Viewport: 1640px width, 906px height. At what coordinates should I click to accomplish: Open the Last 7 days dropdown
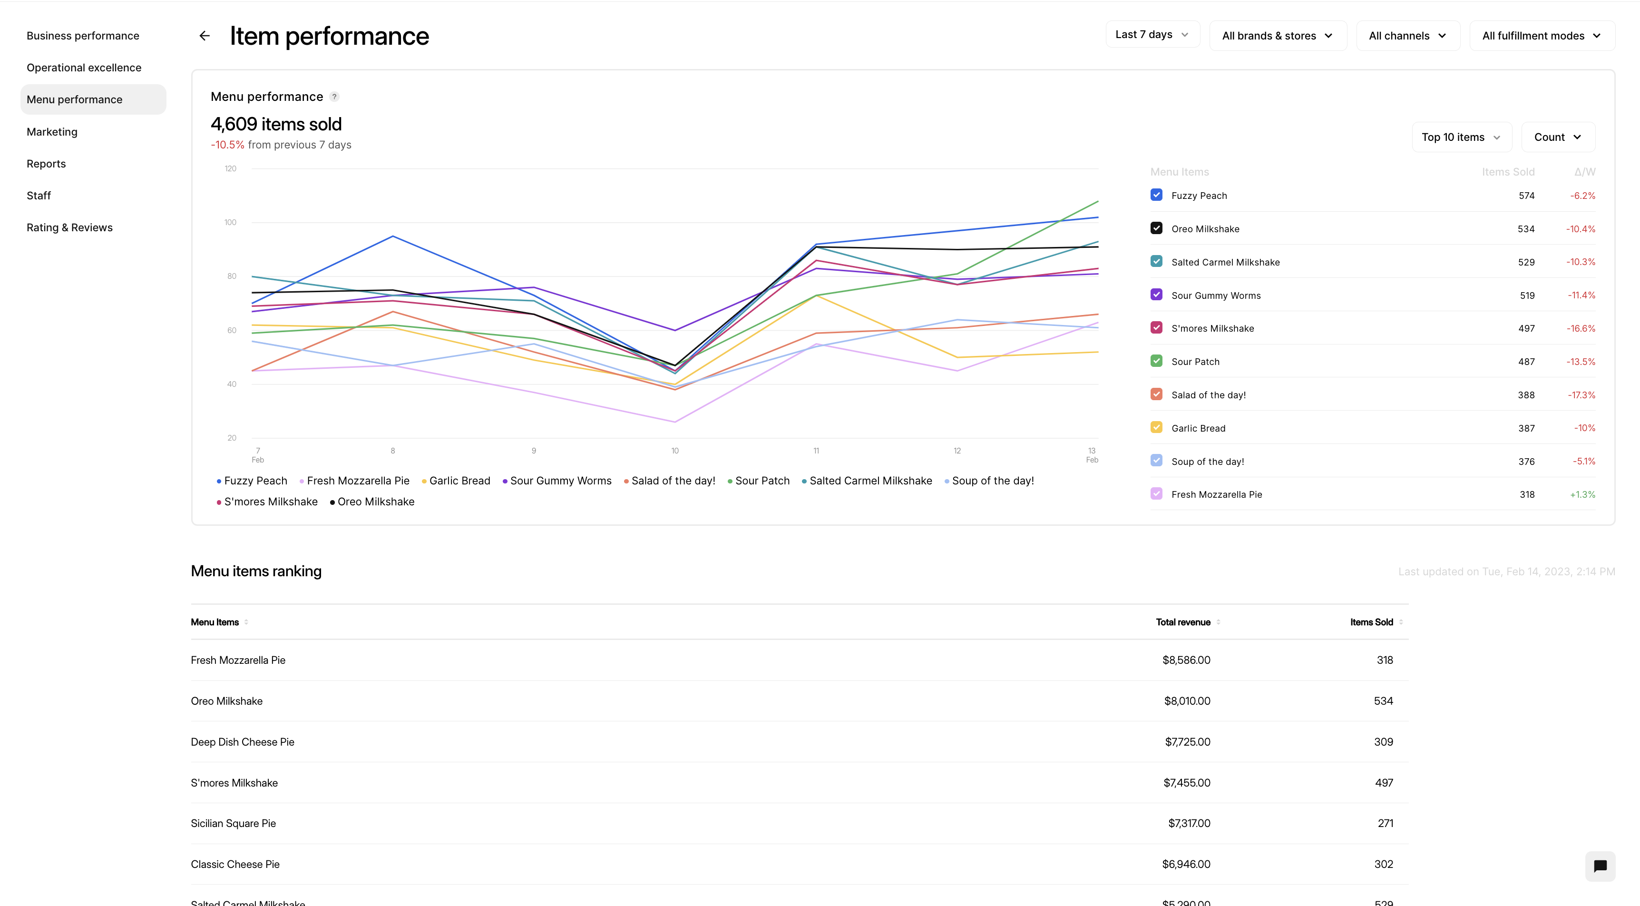click(1152, 34)
